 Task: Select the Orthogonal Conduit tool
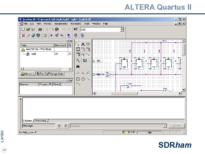[x=78, y=54]
